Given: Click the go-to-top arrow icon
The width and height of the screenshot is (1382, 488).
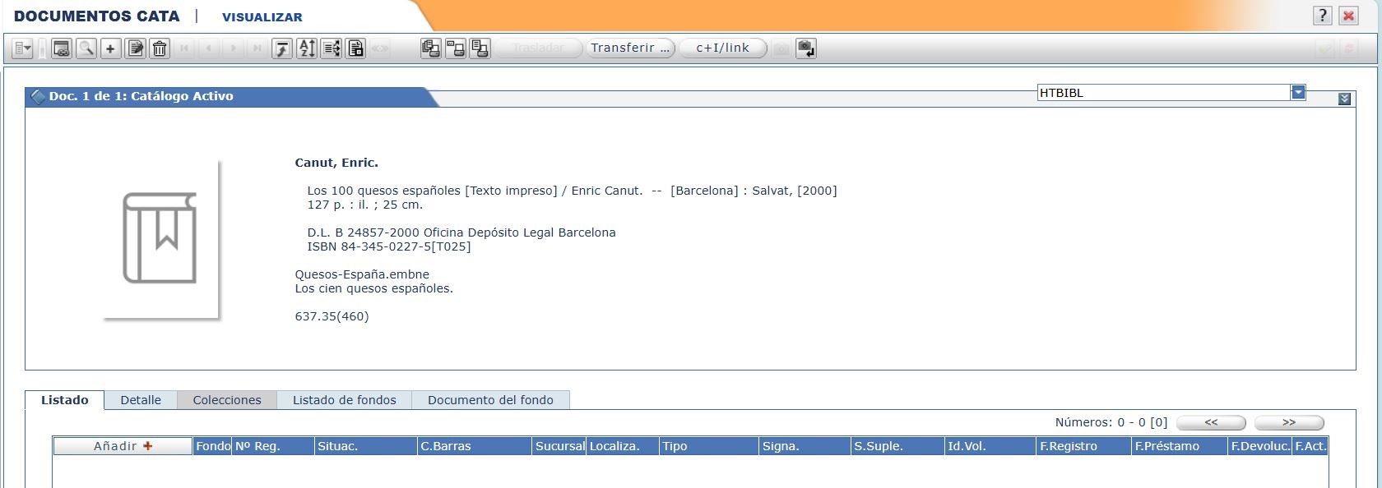Looking at the screenshot, I should (282, 48).
